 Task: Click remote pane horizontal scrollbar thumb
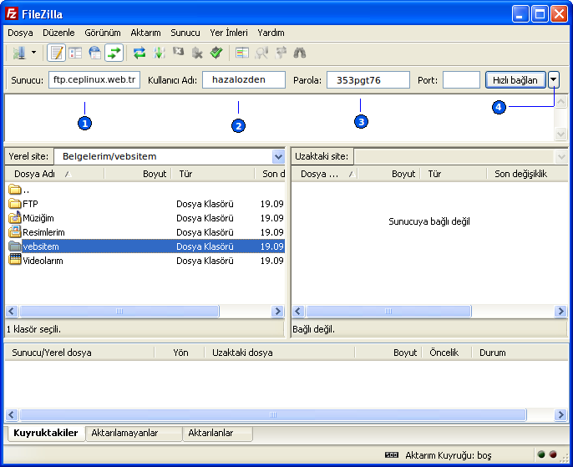(388, 312)
